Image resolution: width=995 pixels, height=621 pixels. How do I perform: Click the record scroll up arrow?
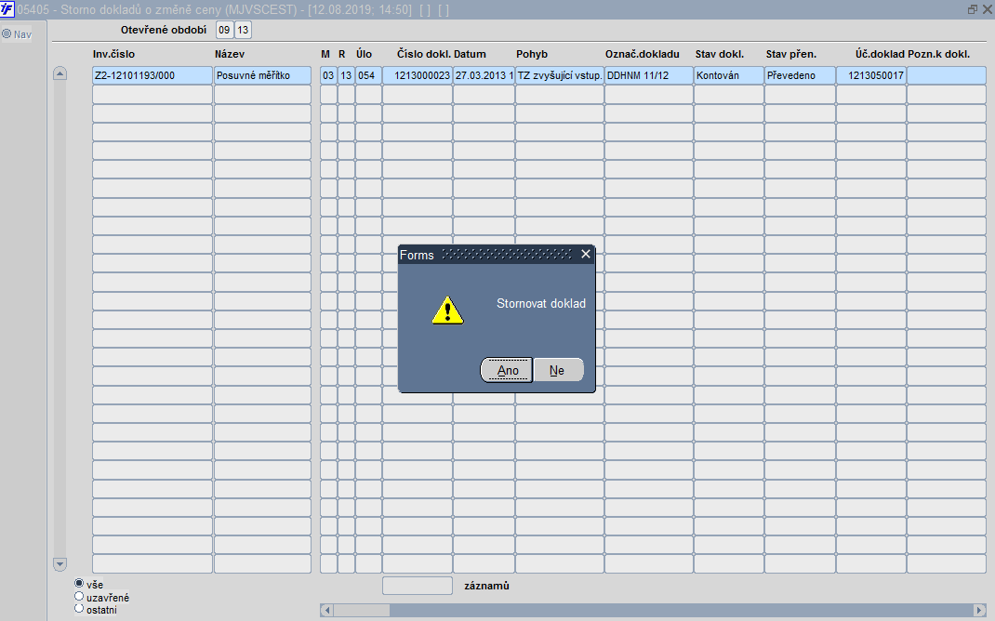pyautogui.click(x=60, y=73)
